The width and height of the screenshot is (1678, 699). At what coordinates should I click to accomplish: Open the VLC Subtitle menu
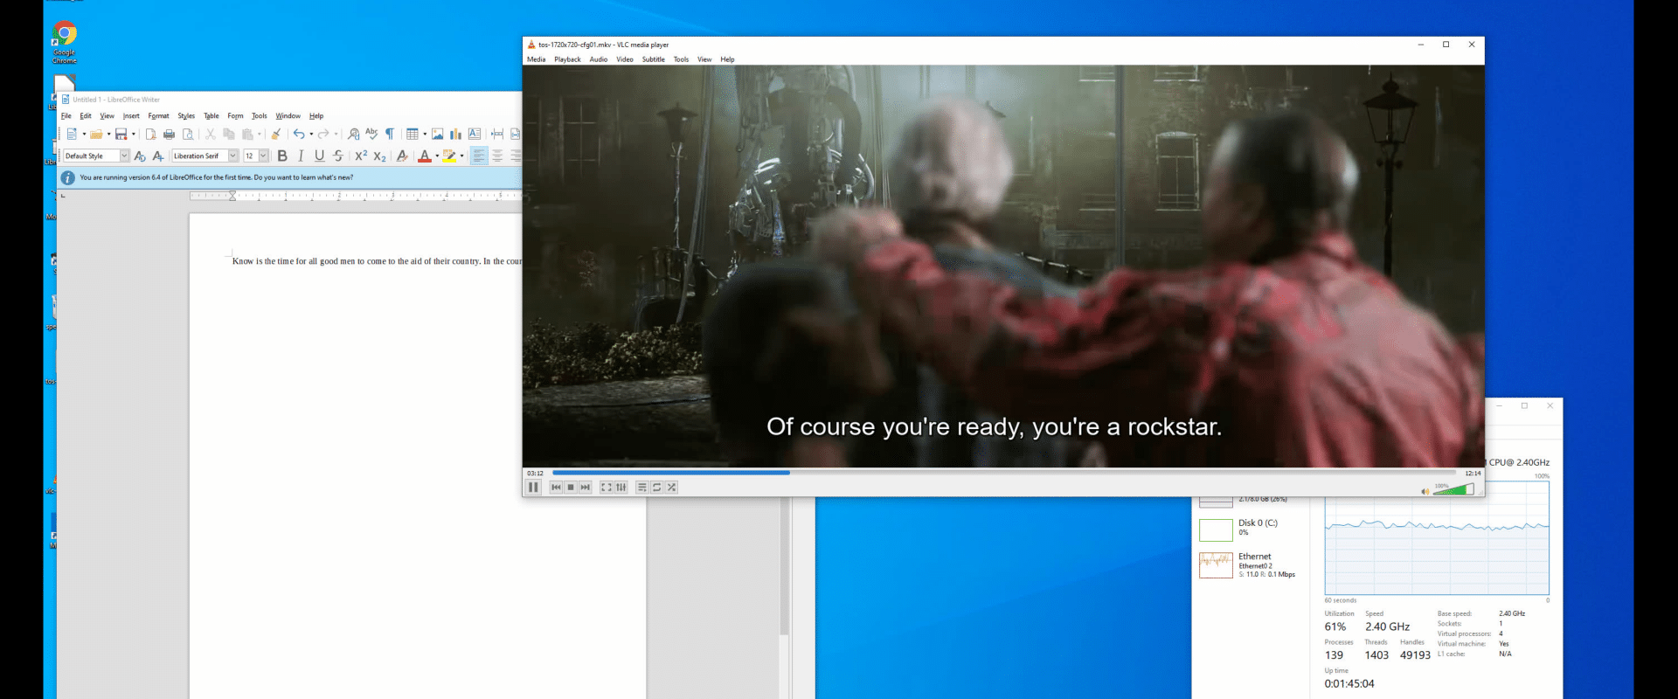654,59
